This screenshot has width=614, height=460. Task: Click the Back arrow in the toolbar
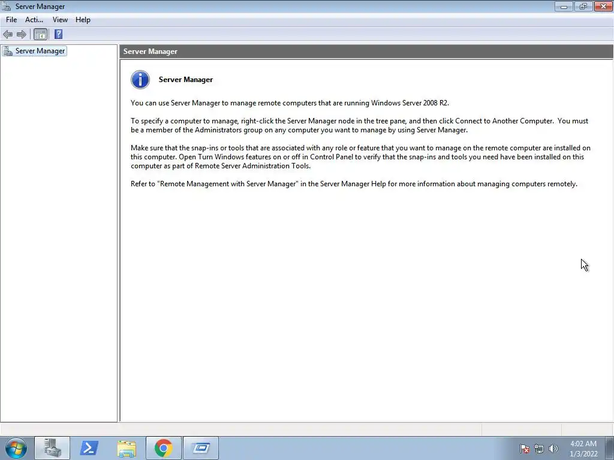pyautogui.click(x=8, y=34)
